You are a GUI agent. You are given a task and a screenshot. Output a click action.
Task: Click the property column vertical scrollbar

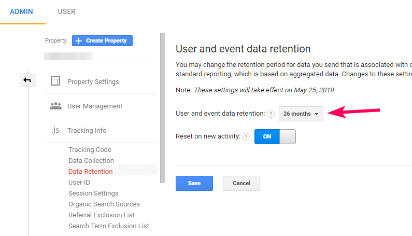click(x=162, y=108)
